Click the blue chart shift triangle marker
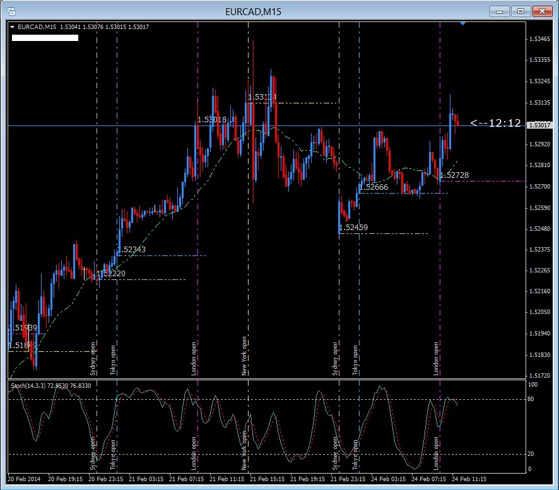The height and width of the screenshot is (490, 559). [x=463, y=23]
